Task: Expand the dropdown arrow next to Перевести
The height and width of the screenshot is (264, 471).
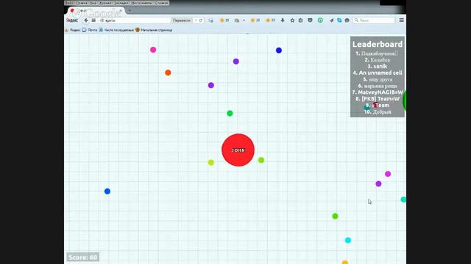Action: 196,21
